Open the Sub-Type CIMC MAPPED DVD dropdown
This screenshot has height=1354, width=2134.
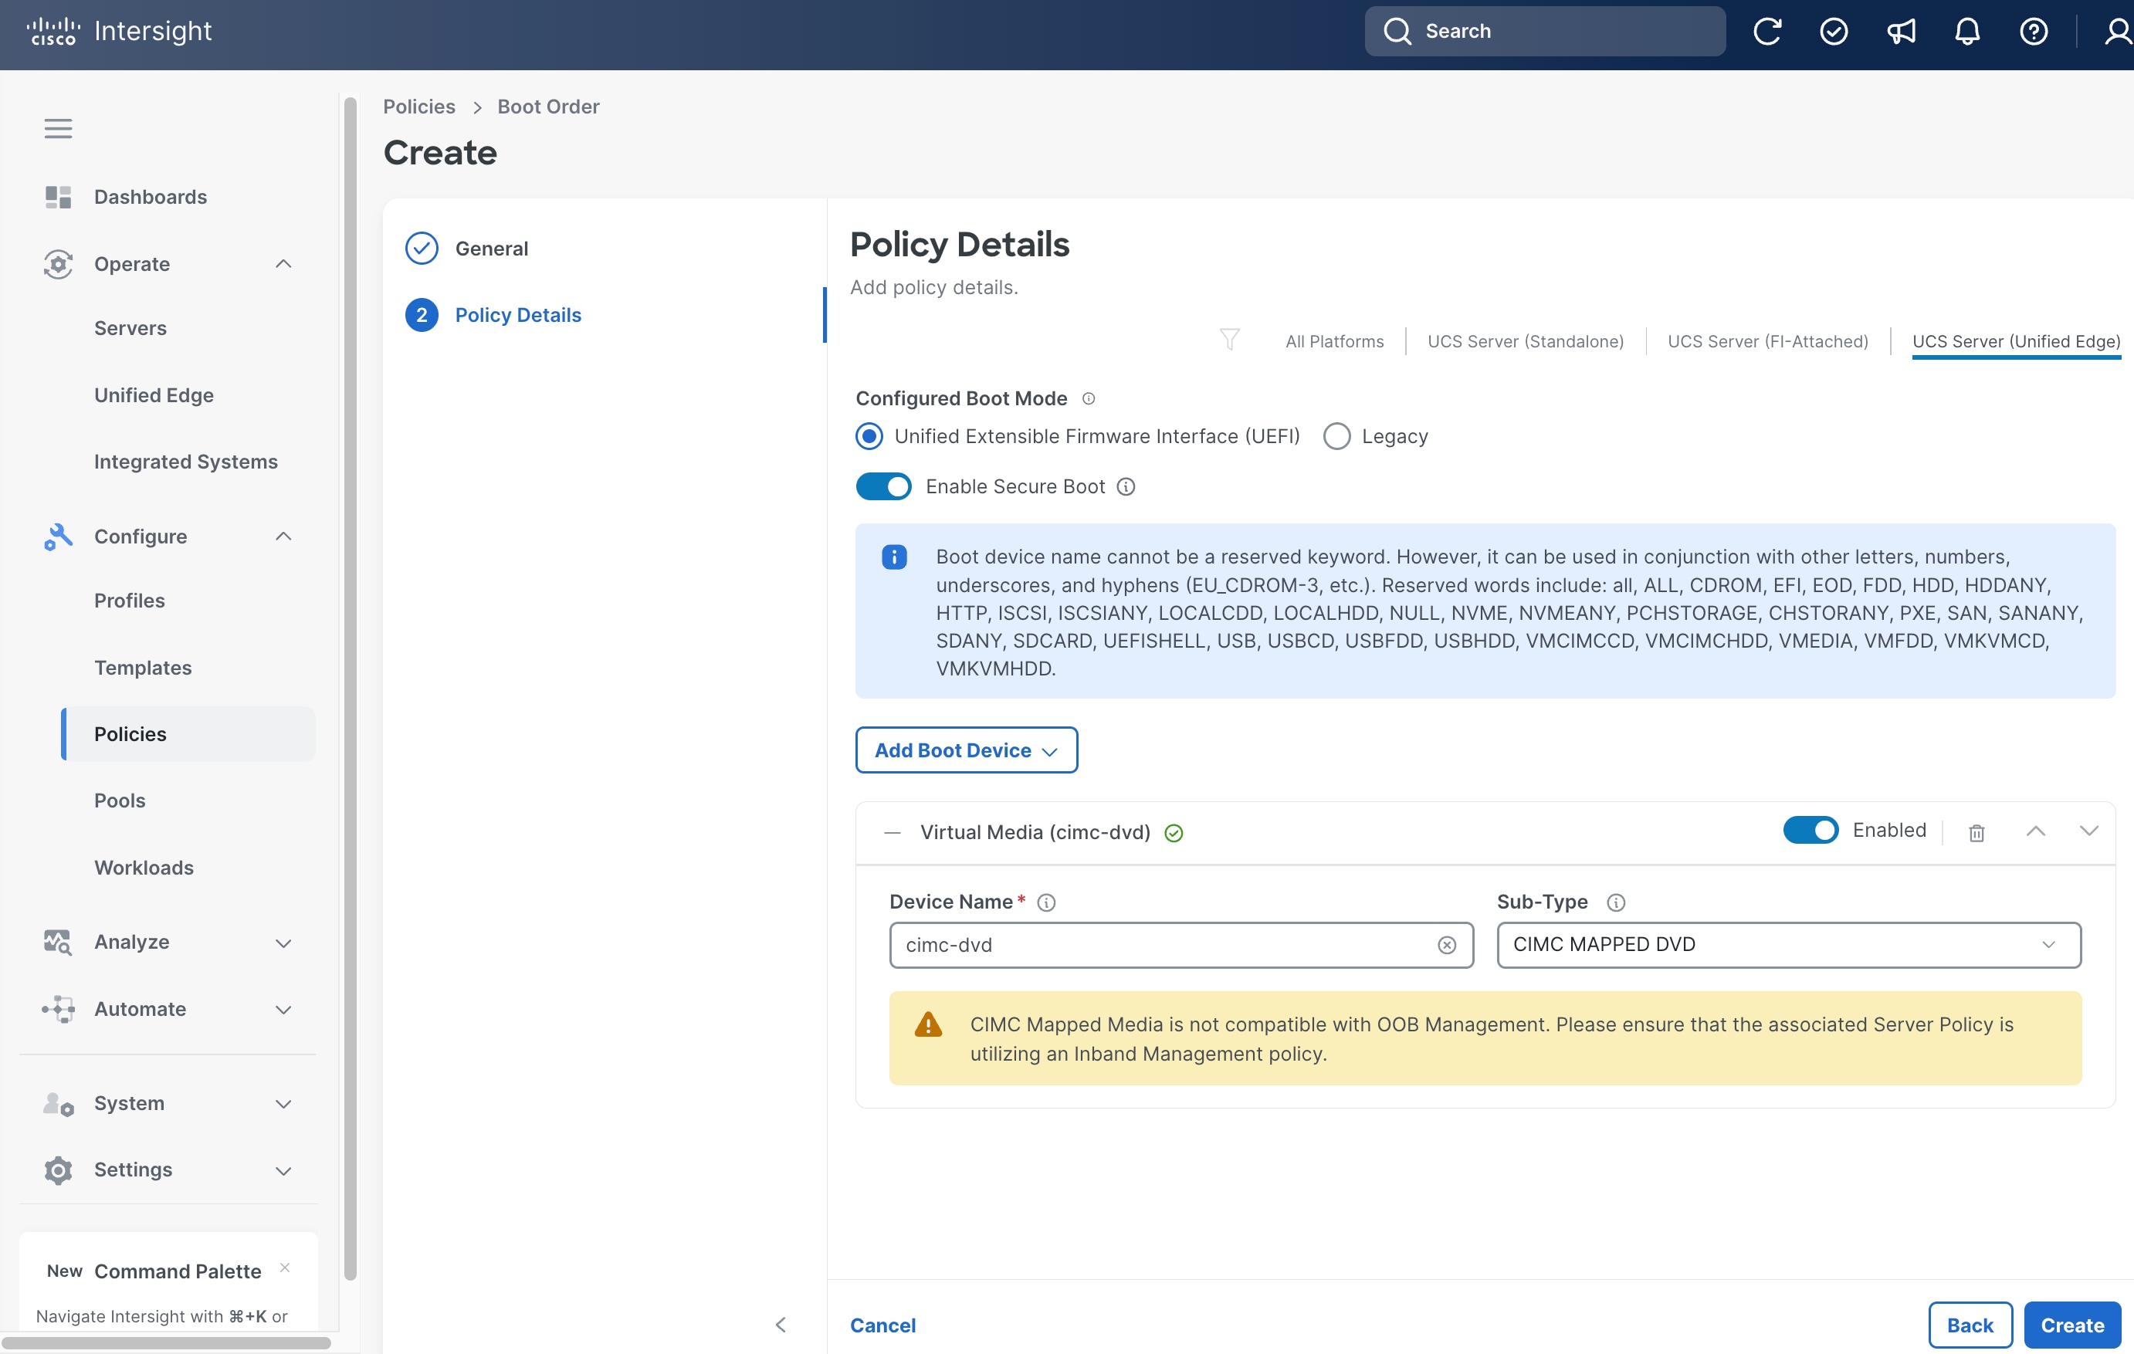1788,945
